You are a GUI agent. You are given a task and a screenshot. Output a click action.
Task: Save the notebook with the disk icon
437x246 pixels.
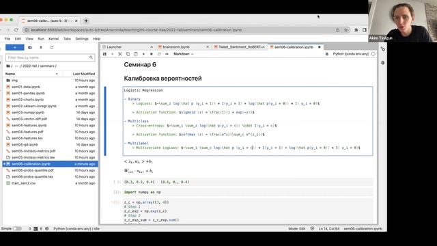coord(104,54)
